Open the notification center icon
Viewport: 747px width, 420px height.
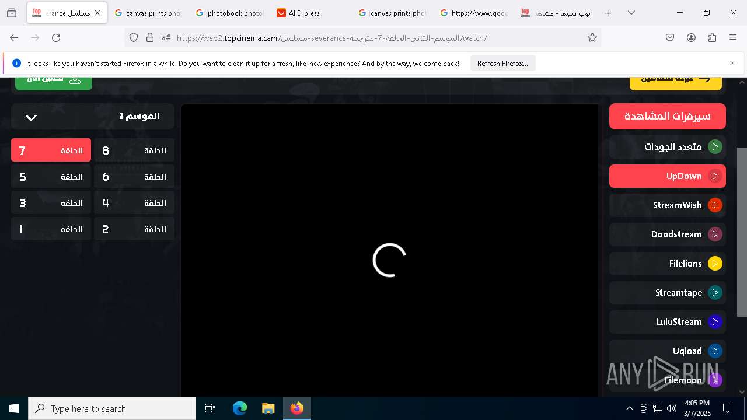point(728,408)
